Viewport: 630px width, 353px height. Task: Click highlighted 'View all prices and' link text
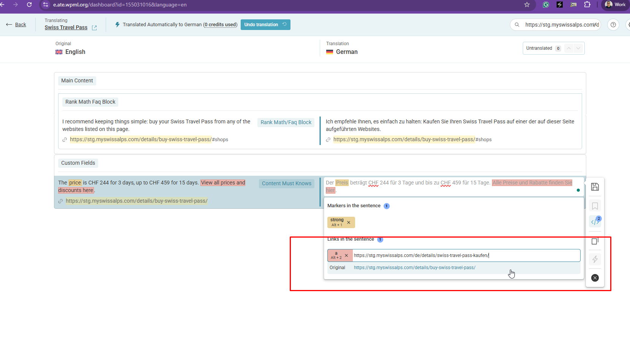(x=223, y=183)
